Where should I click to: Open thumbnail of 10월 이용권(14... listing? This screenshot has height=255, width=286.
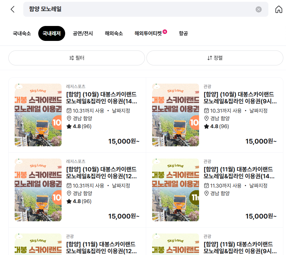click(x=38, y=115)
